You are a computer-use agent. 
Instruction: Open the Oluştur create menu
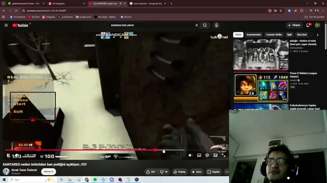[294, 25]
